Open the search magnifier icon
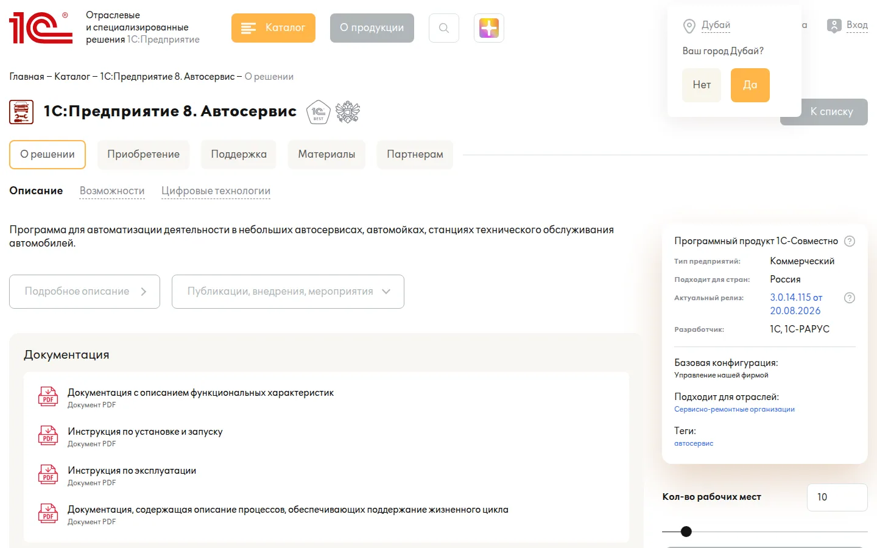The width and height of the screenshot is (877, 548). pyautogui.click(x=444, y=28)
